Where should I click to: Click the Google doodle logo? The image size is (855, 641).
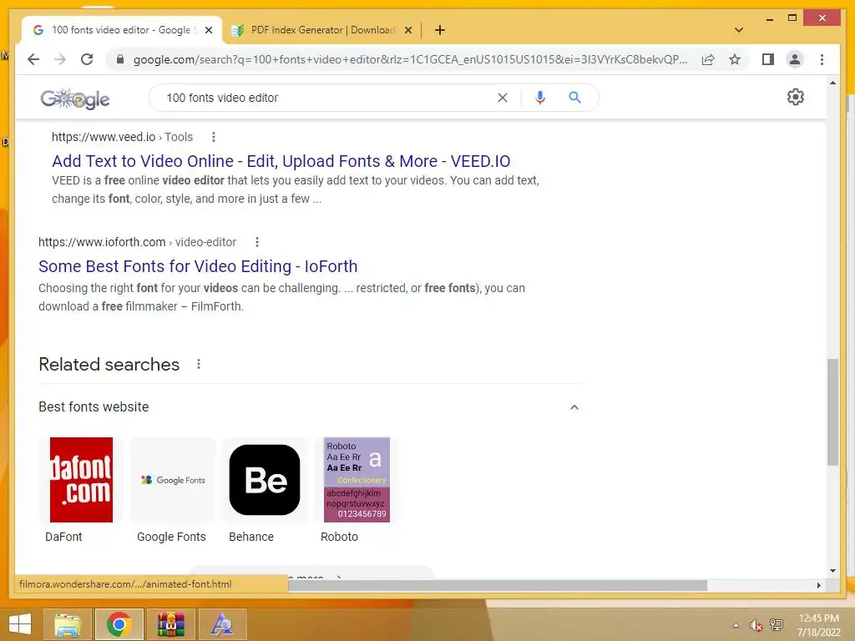[75, 98]
